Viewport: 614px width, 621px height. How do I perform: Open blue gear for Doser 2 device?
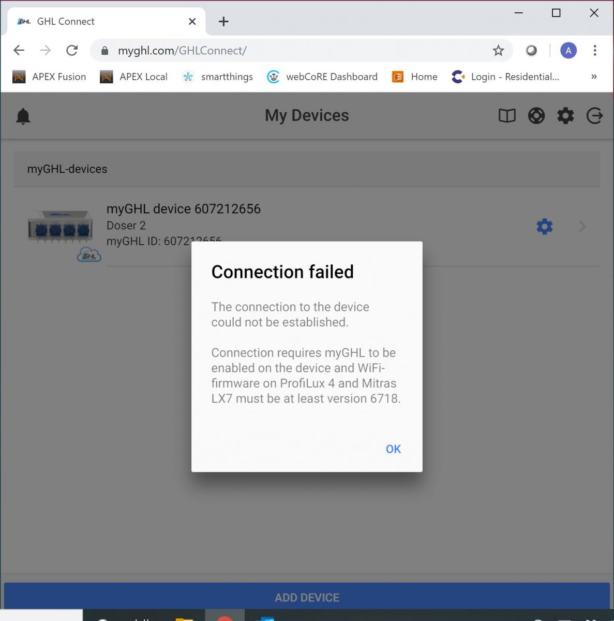(544, 227)
